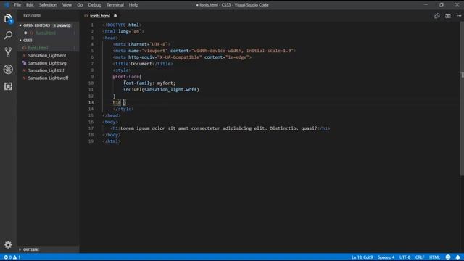Viewport: 464px width, 261px height.
Task: Open Sansation_Light.svg in the explorer
Action: 47,63
